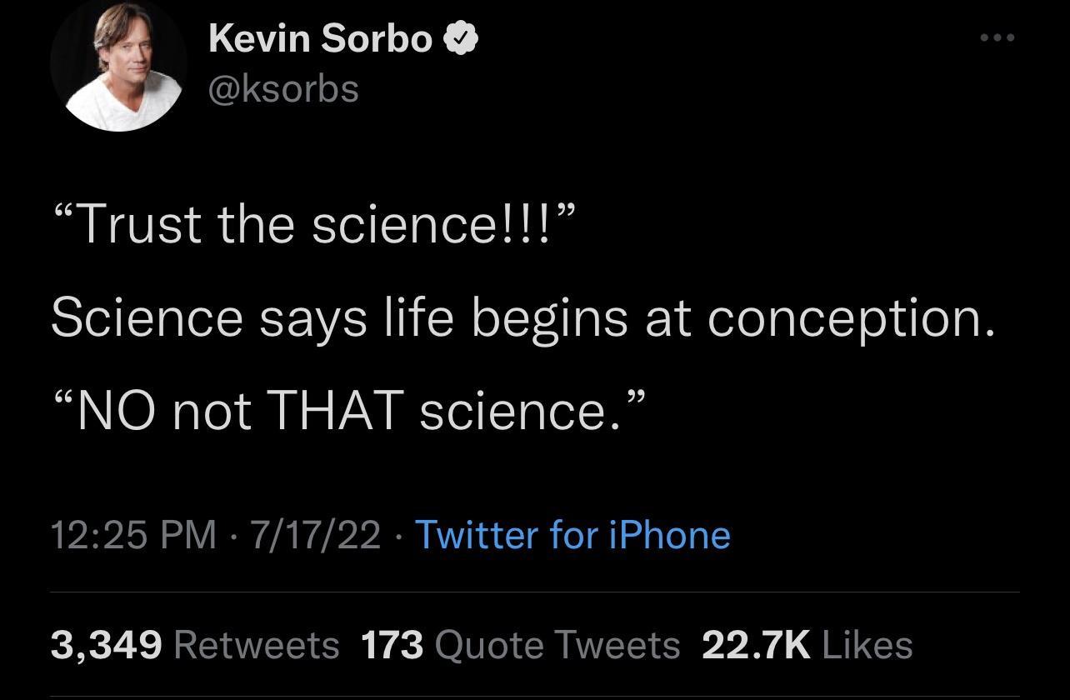Click the engagement stats row
This screenshot has width=1070, height=700.
[x=483, y=642]
